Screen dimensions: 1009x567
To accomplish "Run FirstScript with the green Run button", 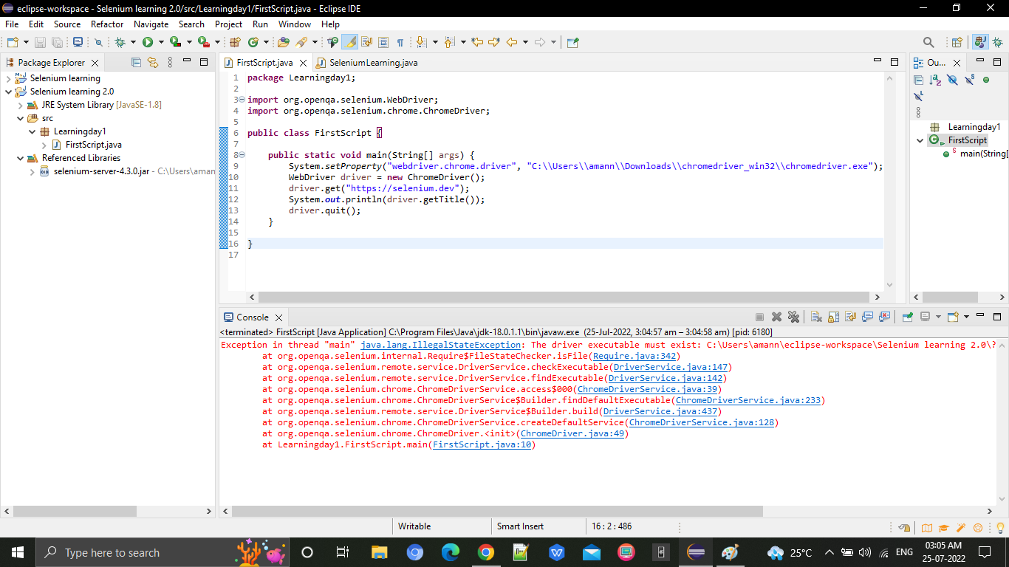I will (147, 42).
